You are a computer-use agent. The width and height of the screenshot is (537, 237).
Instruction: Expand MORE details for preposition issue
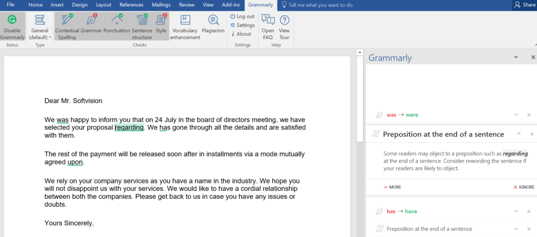(x=393, y=187)
